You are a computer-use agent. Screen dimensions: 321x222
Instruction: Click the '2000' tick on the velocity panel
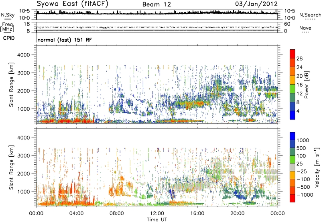pyautogui.click(x=23, y=174)
